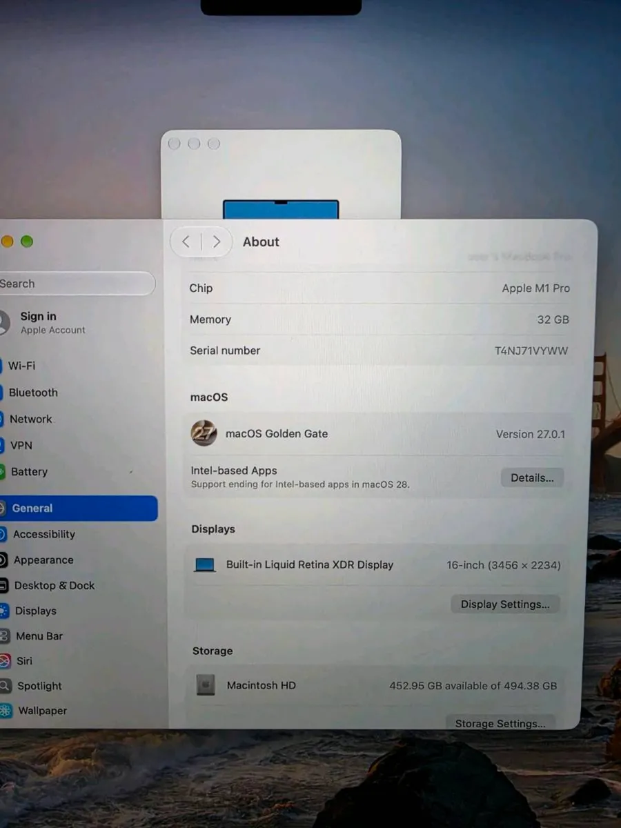Viewport: 621px width, 828px height.
Task: Click the 452.95 GB available of 494.38 GB text
Action: (x=473, y=686)
